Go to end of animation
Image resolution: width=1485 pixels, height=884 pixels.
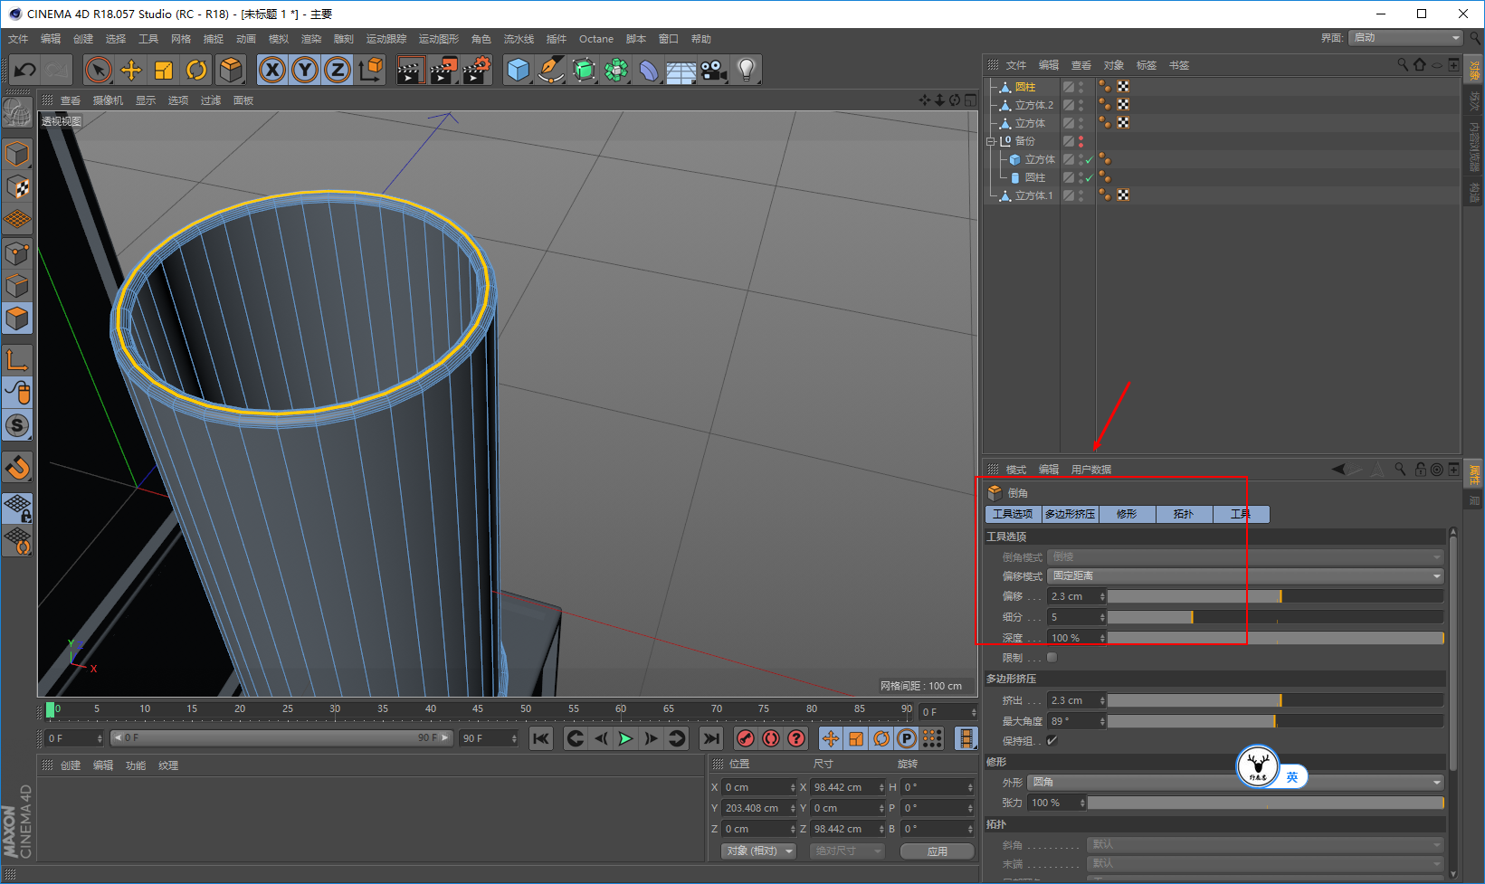coord(711,738)
